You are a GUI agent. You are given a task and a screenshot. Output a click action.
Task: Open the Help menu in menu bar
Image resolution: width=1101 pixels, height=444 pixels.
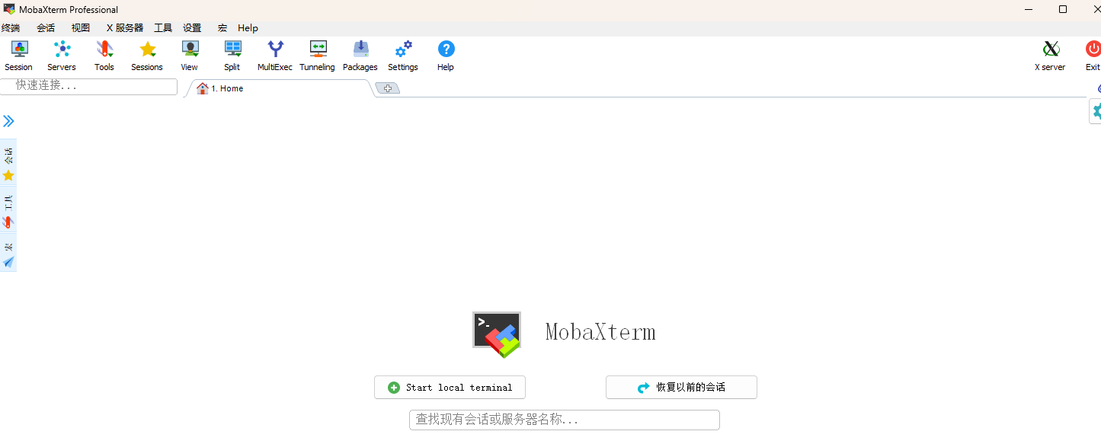point(248,27)
